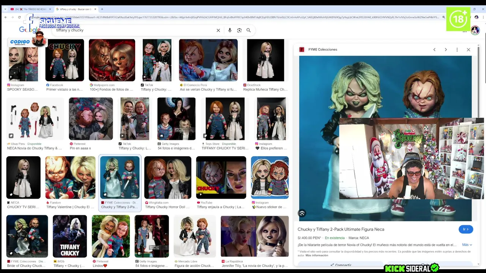Open the Wallpapers.com Fondos de fotos thumbnail

coord(112,60)
